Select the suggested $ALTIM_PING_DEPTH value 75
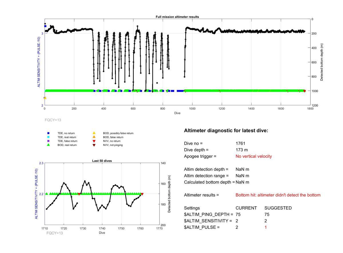The width and height of the screenshot is (343, 253). (x=267, y=214)
